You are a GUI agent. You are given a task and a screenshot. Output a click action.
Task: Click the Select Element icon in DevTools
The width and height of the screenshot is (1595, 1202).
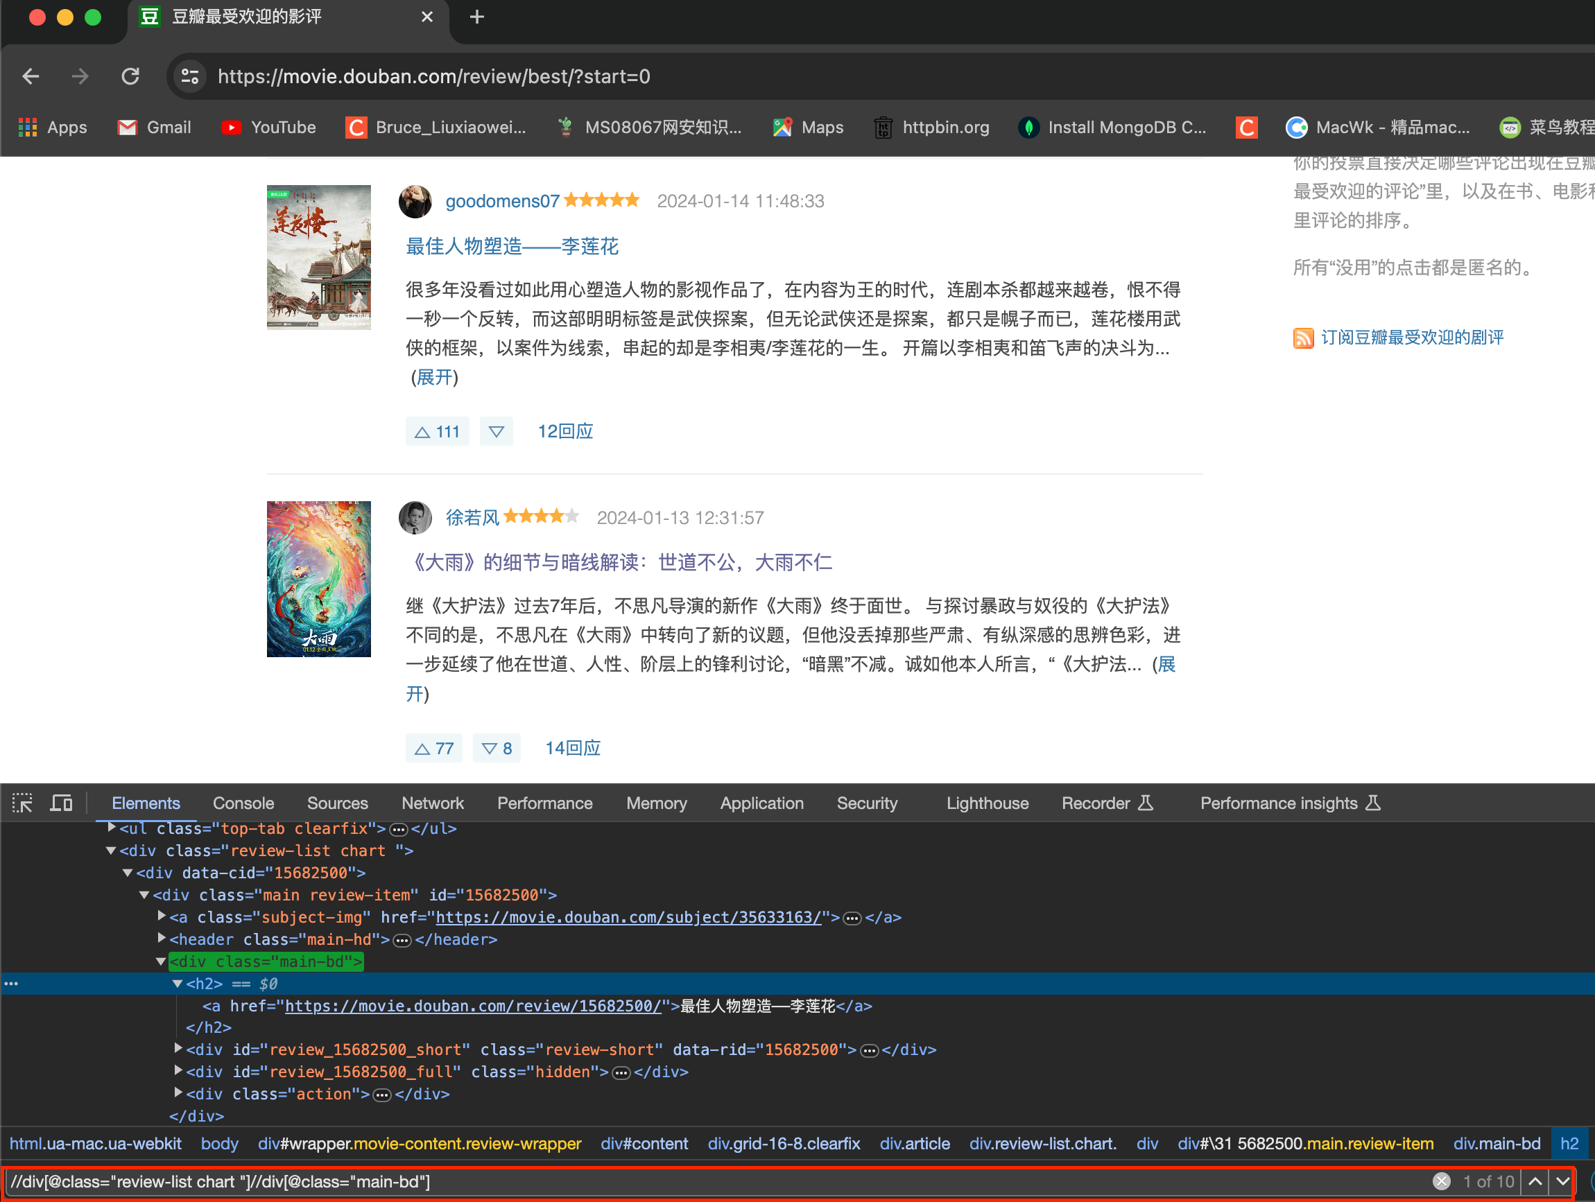coord(23,803)
